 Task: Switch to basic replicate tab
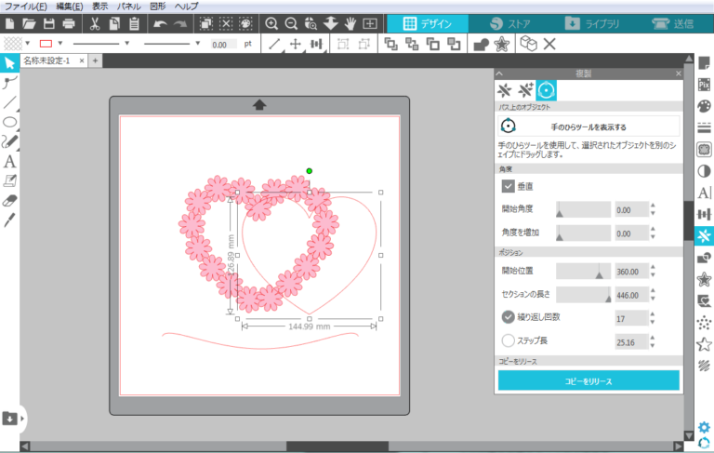(x=505, y=90)
